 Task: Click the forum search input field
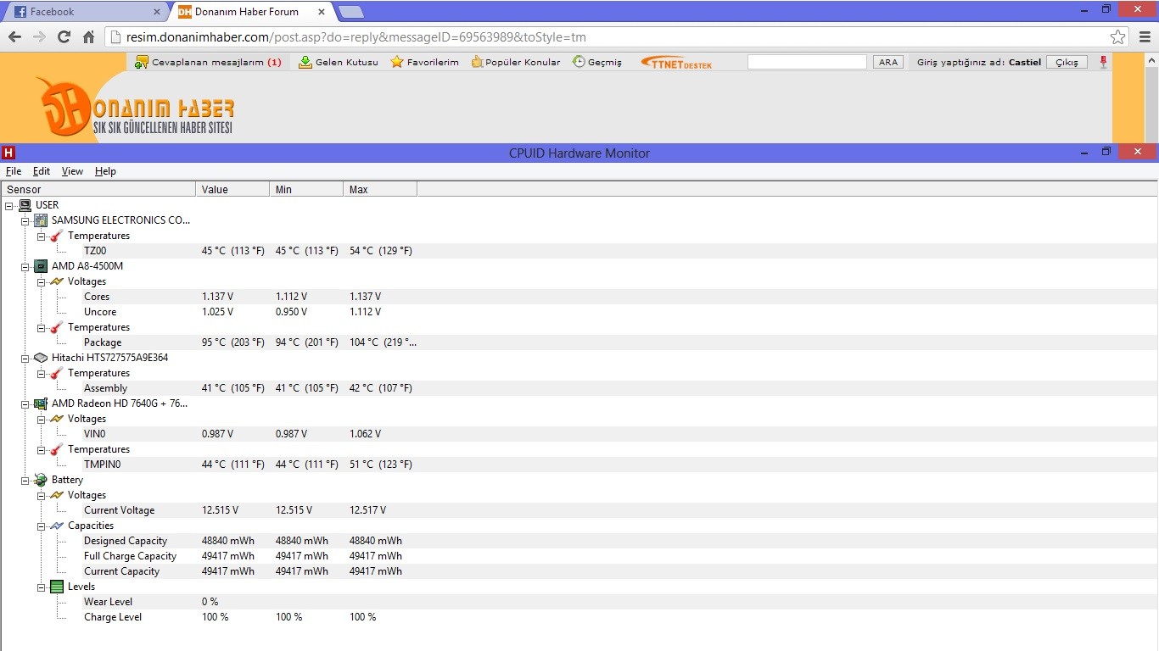(x=807, y=62)
